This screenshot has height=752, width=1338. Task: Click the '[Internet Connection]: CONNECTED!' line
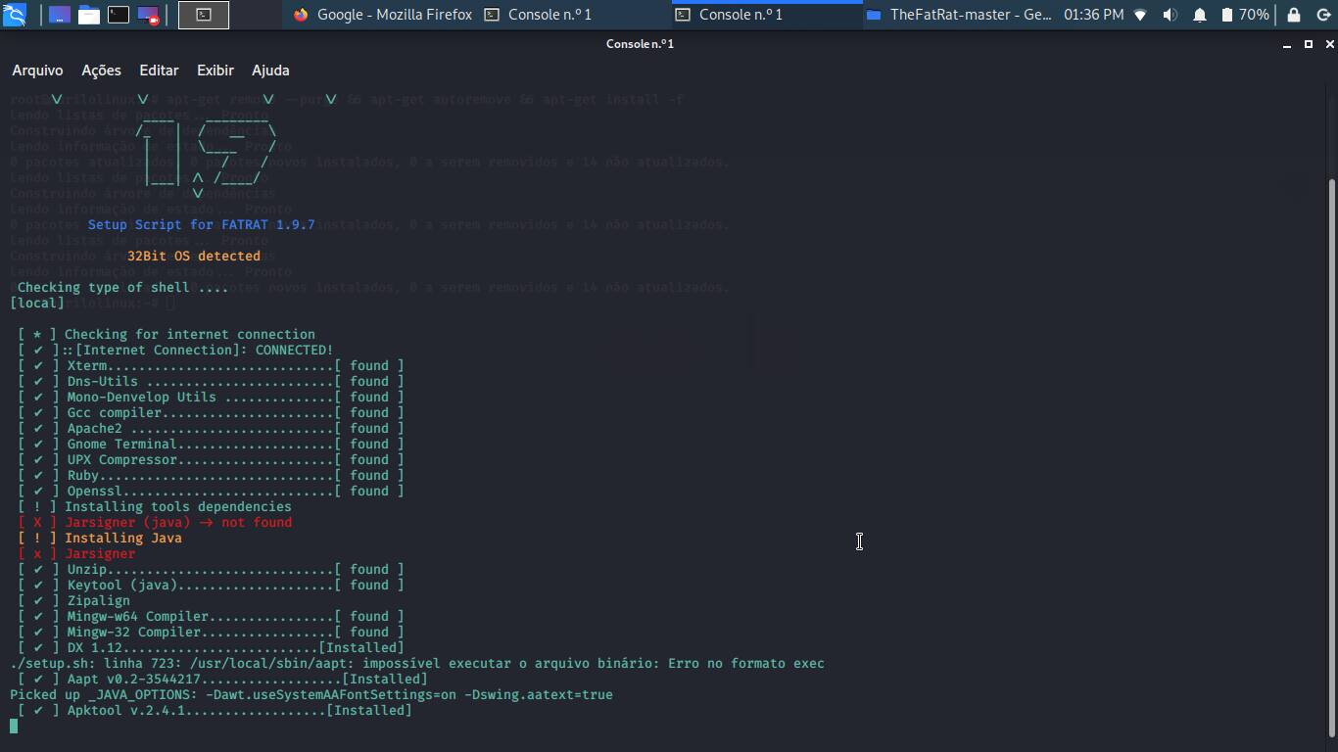coord(175,350)
